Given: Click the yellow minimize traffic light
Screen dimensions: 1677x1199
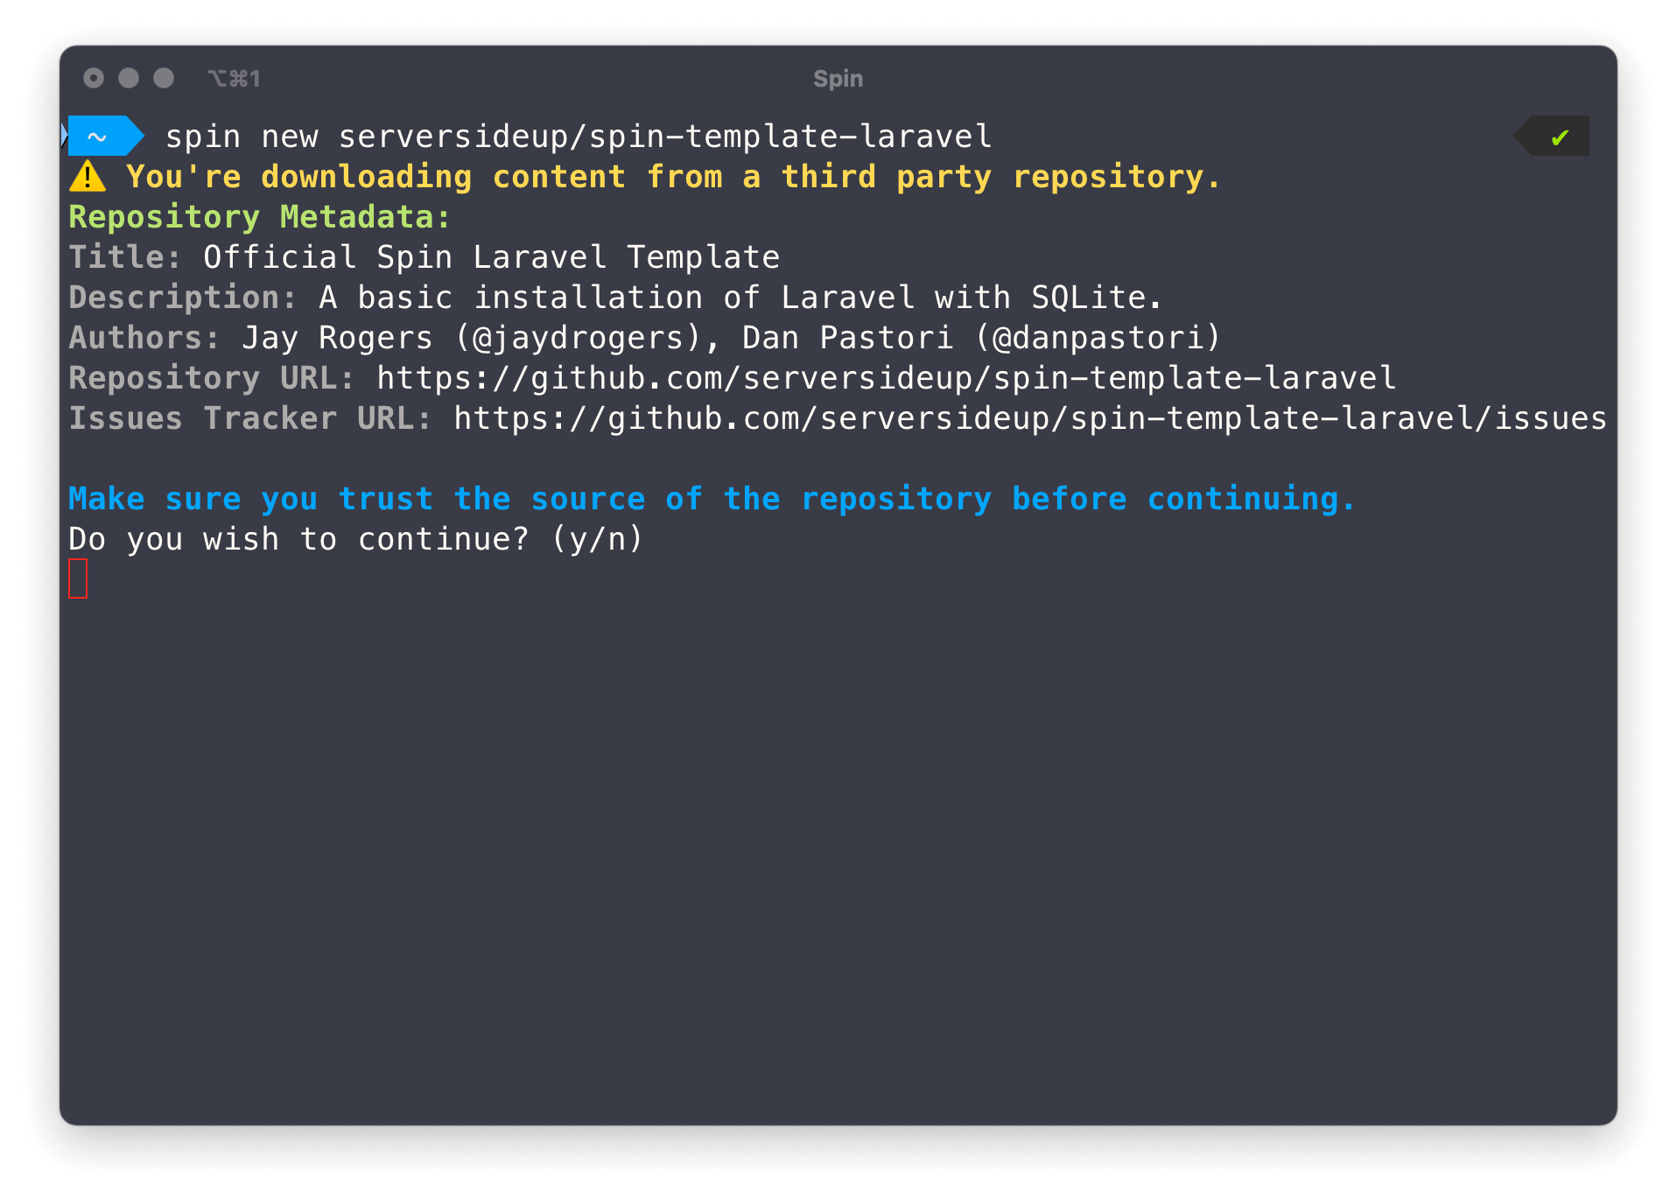Looking at the screenshot, I should (128, 78).
